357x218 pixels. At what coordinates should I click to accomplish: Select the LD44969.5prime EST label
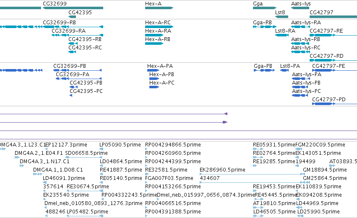(317, 203)
